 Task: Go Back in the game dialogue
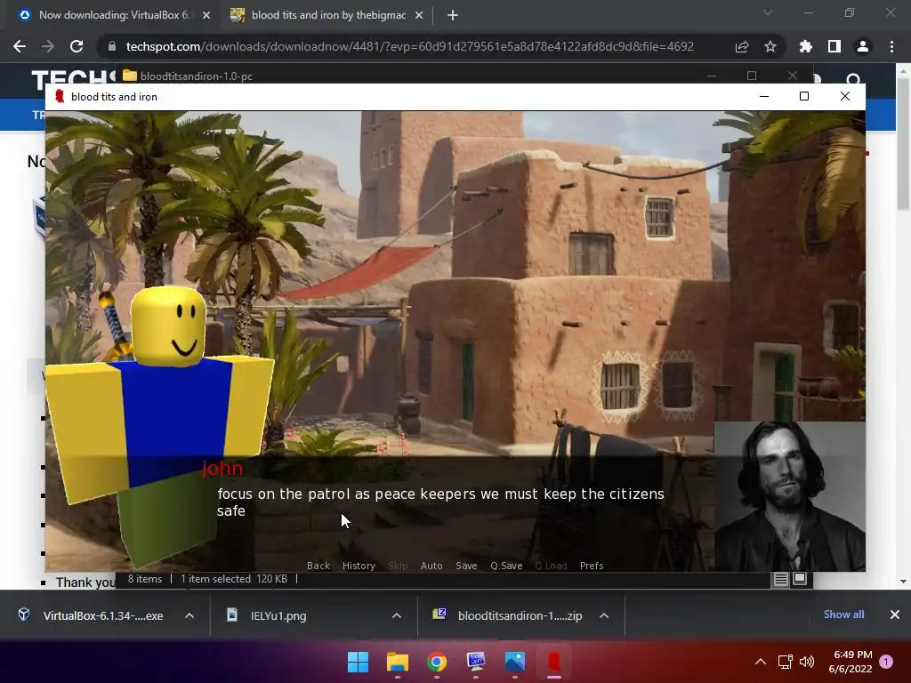[x=318, y=566]
